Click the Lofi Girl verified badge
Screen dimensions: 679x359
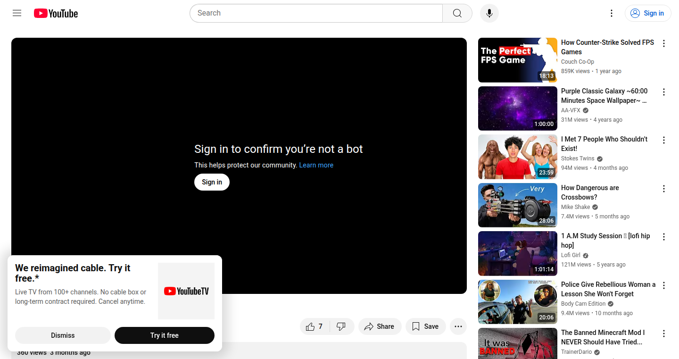[586, 256]
